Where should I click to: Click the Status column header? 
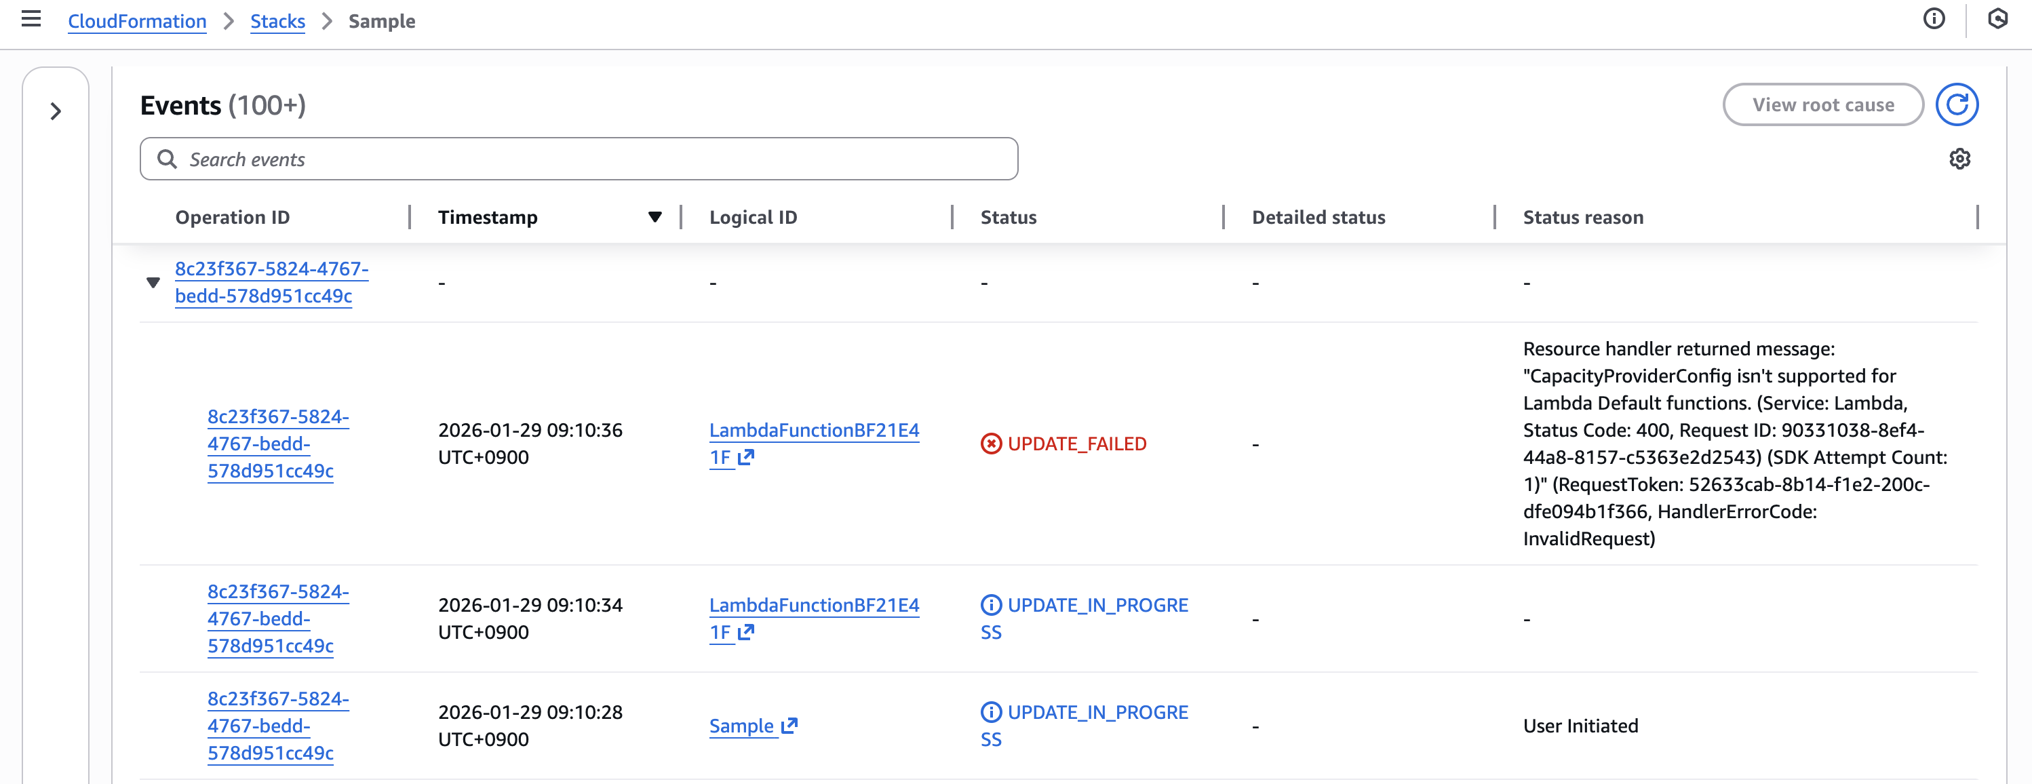tap(1008, 218)
